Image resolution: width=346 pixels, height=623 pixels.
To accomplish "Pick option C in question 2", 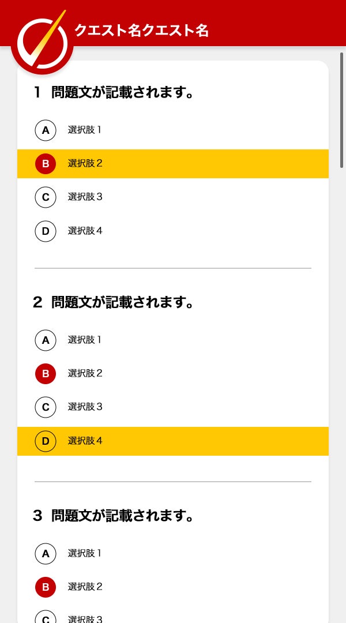I will pyautogui.click(x=46, y=407).
